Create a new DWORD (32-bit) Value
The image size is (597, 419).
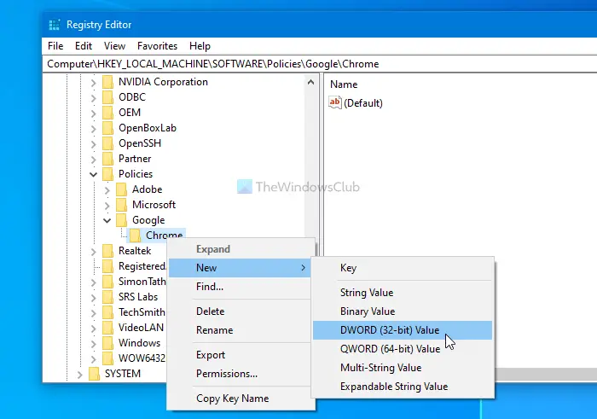(x=403, y=330)
